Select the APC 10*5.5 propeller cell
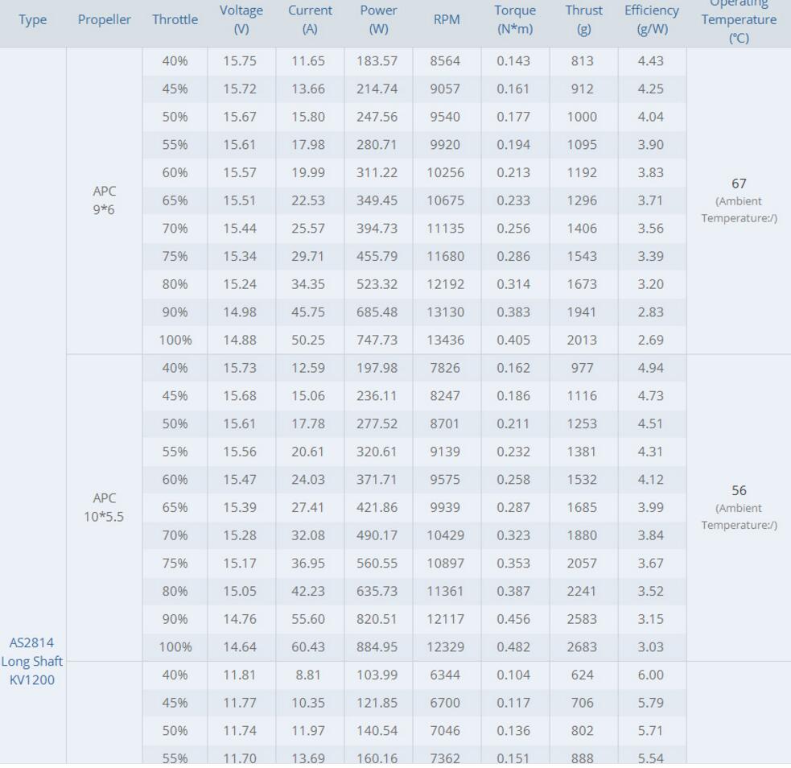This screenshot has width=791, height=768. point(104,507)
